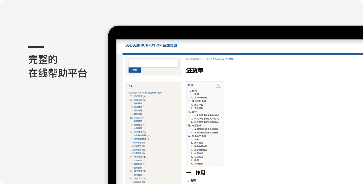Click into the sidebar search input field
The height and width of the screenshot is (184, 363).
(153, 64)
